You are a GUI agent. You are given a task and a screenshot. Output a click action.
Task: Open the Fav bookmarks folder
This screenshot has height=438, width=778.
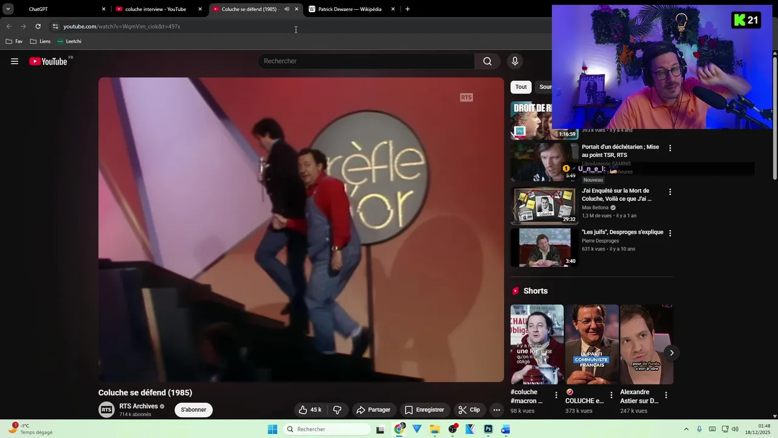click(x=14, y=41)
